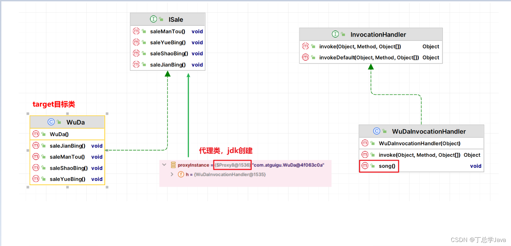Click the green visibility lock beside song()

click(x=373, y=166)
